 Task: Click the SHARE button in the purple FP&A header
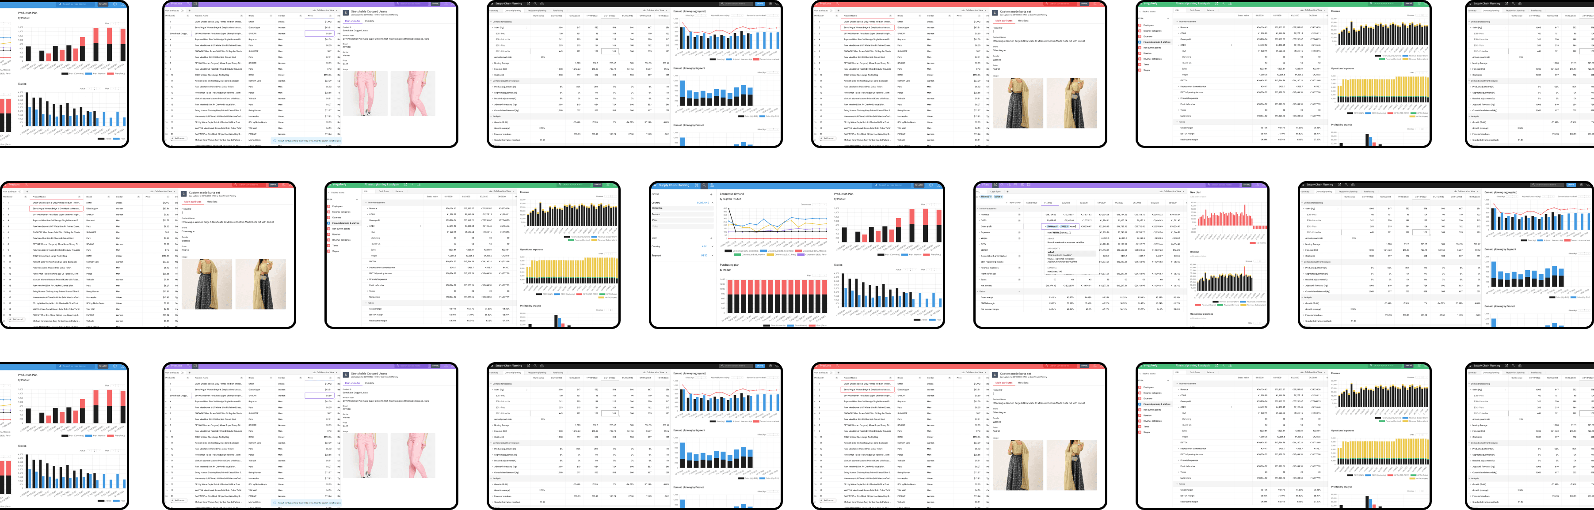[1247, 185]
